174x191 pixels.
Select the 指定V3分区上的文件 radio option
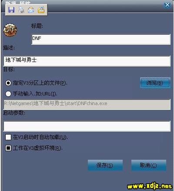click(x=8, y=83)
